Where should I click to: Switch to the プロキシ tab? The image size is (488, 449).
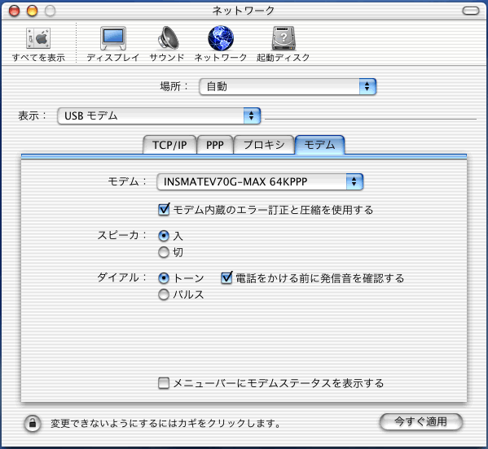tap(264, 145)
